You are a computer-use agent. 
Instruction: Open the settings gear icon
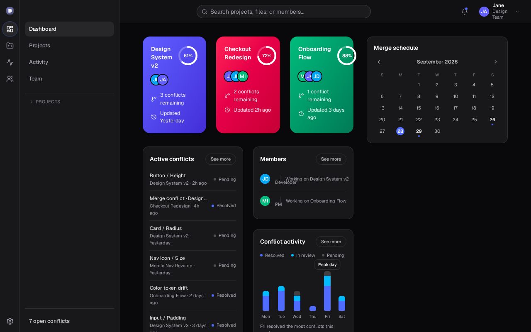[x=10, y=321]
